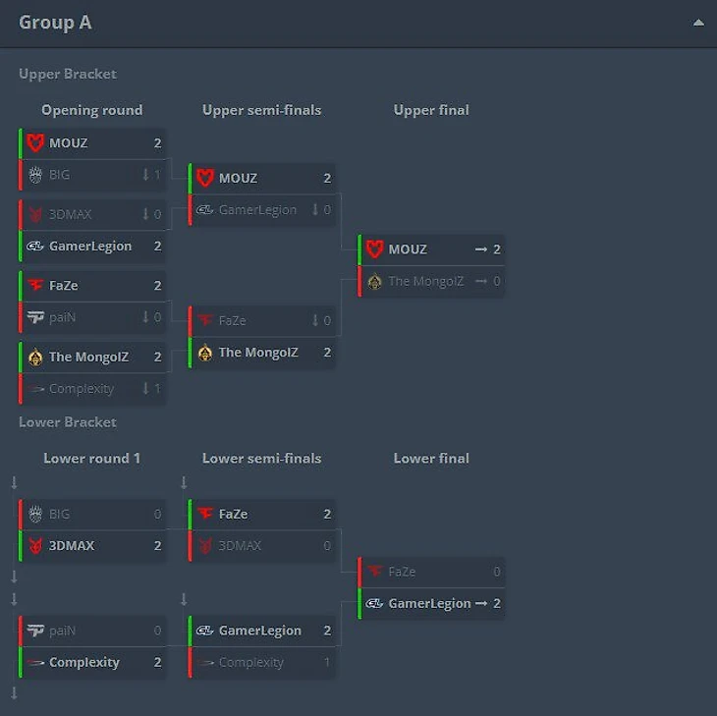Click The MongolZ logo in Opening round
The image size is (717, 716).
pyautogui.click(x=35, y=357)
